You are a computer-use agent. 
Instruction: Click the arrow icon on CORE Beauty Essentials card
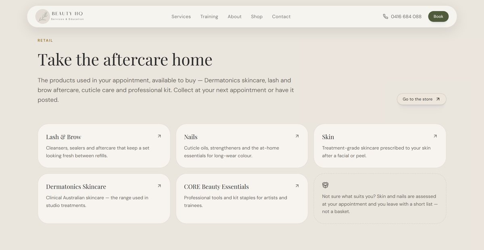pos(297,186)
